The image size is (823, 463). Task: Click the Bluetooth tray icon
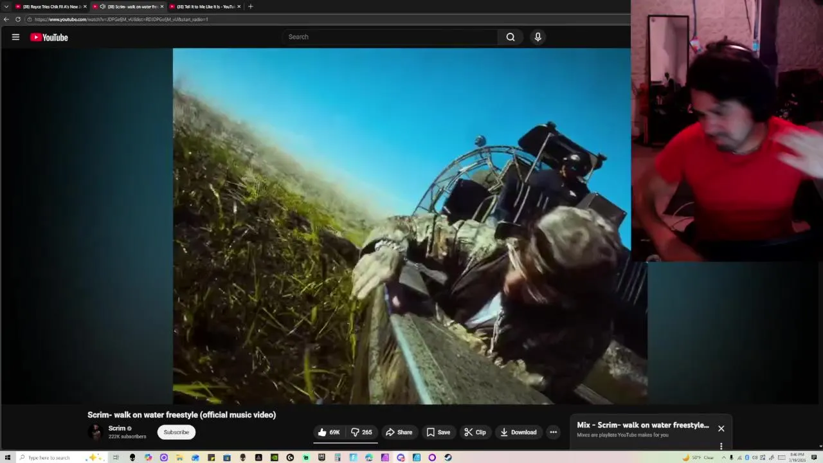(x=747, y=457)
